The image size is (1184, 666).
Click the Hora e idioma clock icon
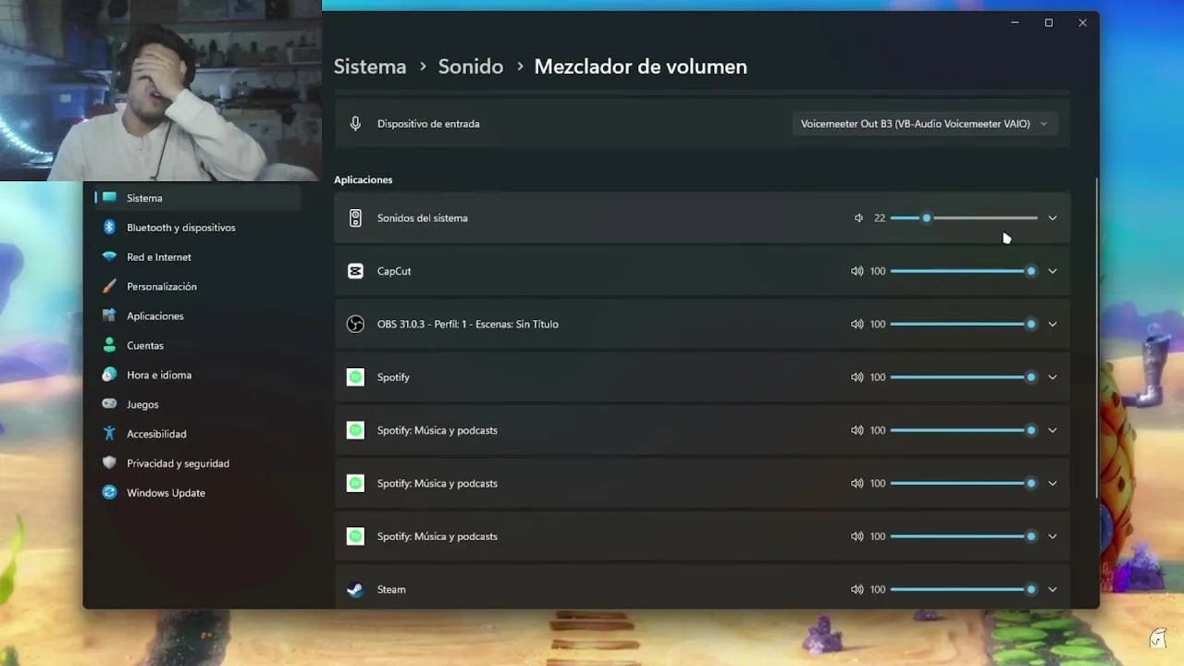click(109, 375)
